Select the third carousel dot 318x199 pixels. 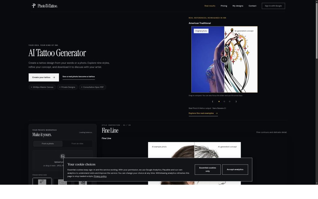coord(229,101)
